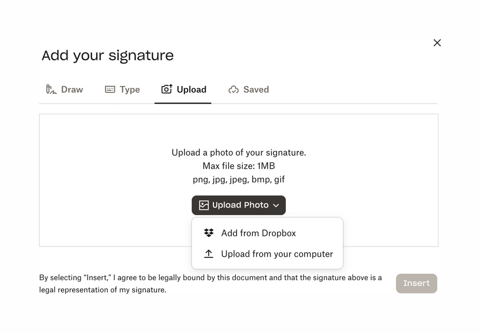Click the X icon to dismiss the dialog
Viewport: 480px width, 333px height.
pyautogui.click(x=437, y=43)
